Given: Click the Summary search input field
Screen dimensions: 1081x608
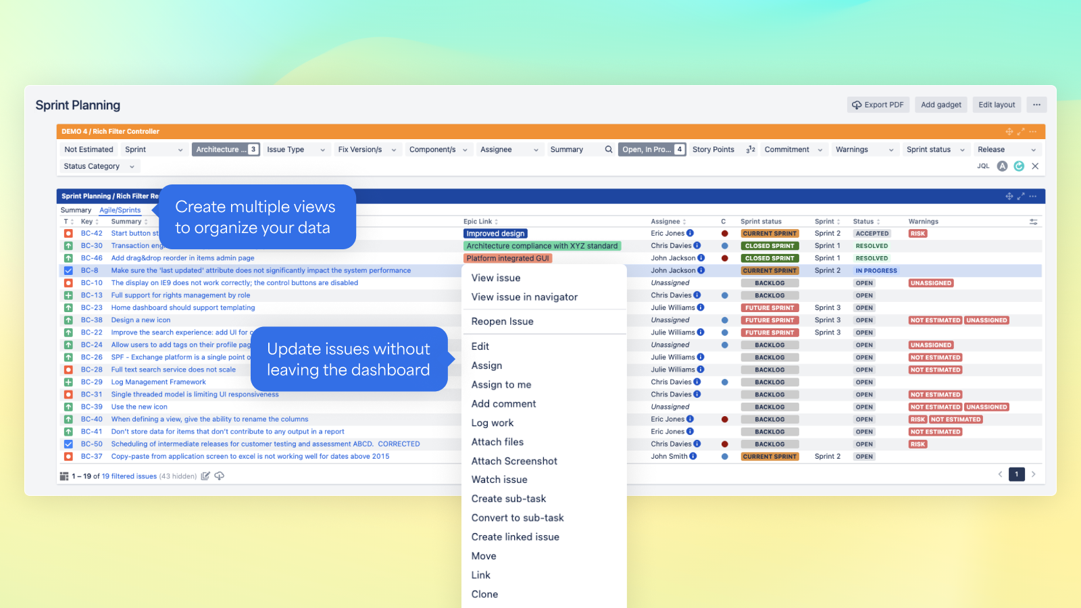Looking at the screenshot, I should coord(578,149).
